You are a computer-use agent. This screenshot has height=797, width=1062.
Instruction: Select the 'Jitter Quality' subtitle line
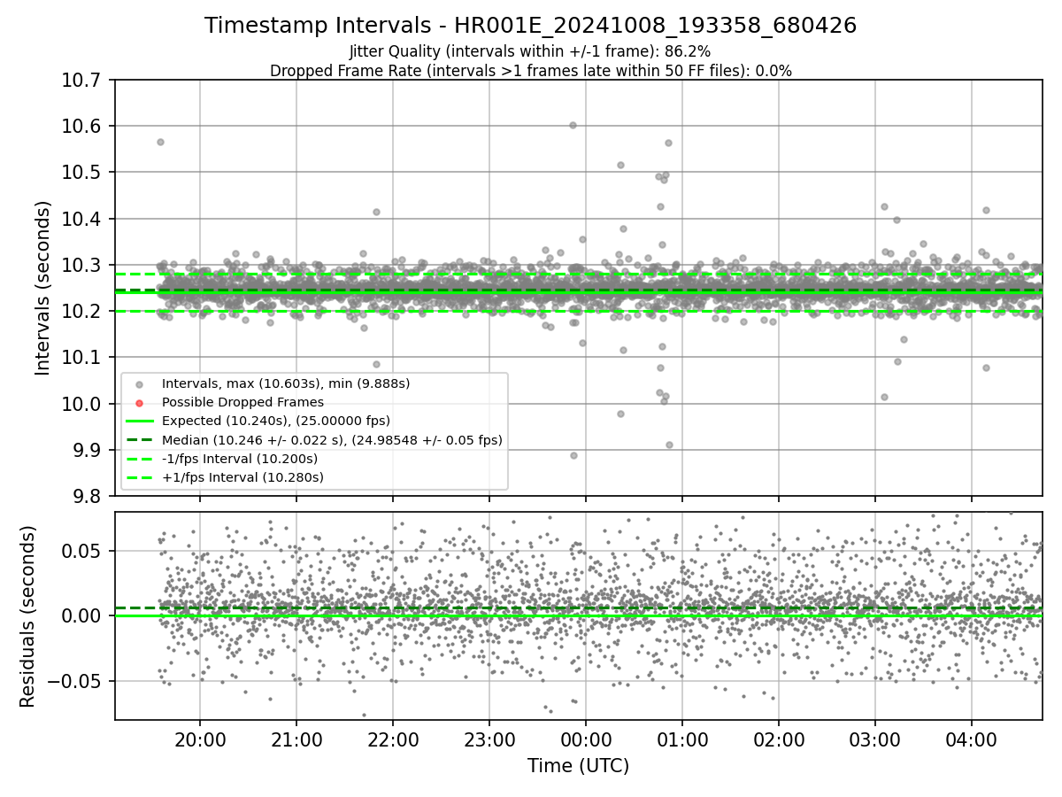[530, 52]
